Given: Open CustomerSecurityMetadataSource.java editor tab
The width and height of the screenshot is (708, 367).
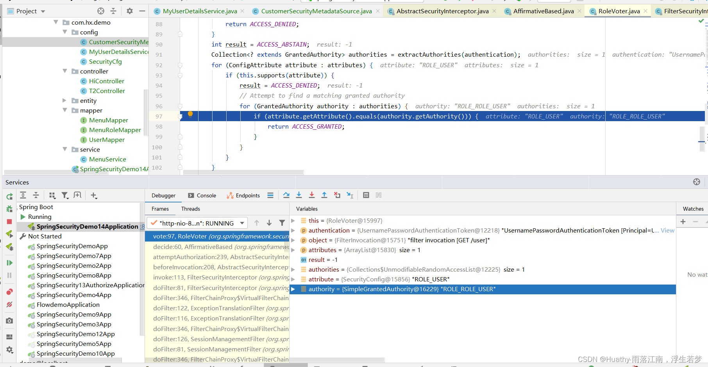Looking at the screenshot, I should 316,11.
